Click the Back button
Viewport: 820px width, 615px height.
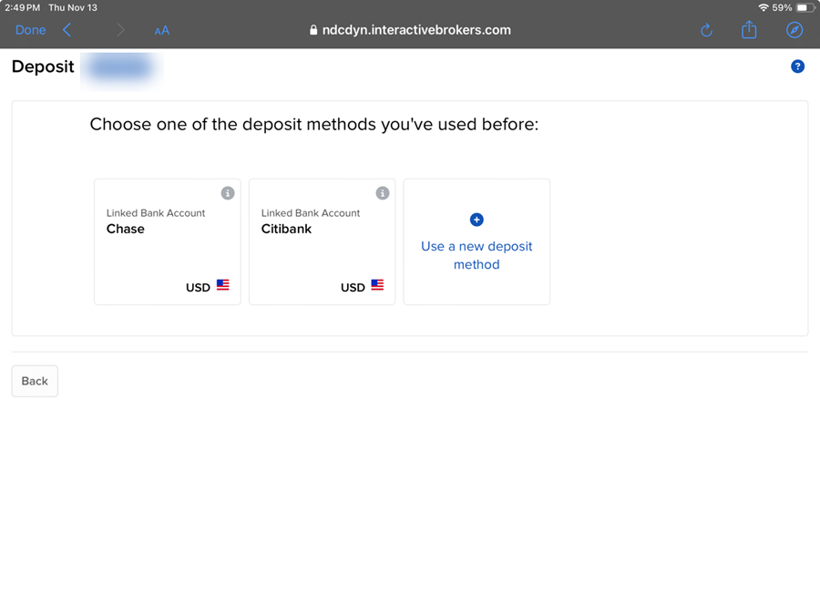[x=35, y=381]
